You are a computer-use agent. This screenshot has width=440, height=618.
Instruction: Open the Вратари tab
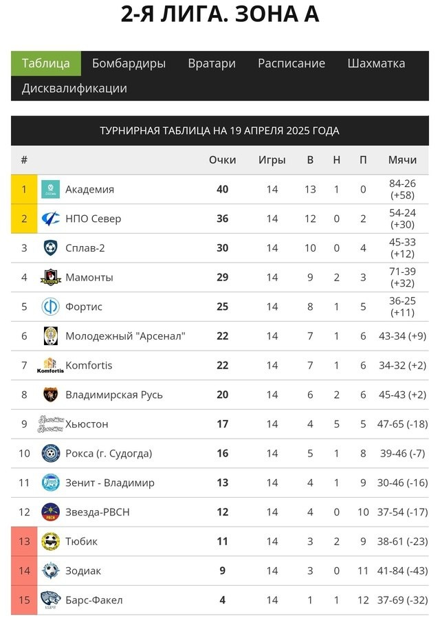tap(212, 63)
